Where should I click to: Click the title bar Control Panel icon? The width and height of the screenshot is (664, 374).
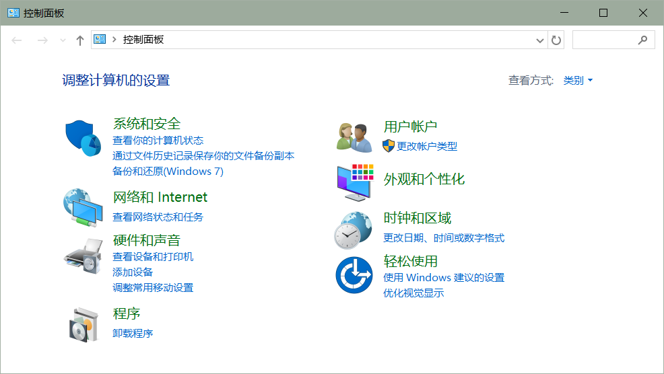point(13,13)
